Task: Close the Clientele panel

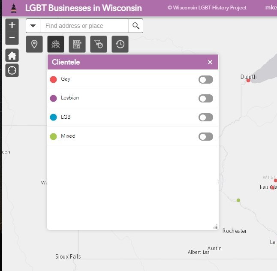Action: (210, 62)
